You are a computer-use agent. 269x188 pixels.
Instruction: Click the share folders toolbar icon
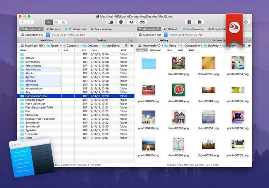click(200, 22)
